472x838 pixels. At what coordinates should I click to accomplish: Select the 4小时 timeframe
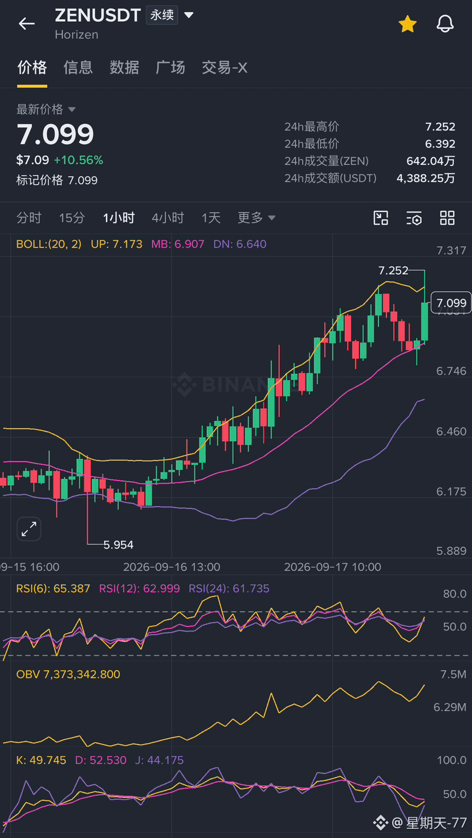coord(168,218)
